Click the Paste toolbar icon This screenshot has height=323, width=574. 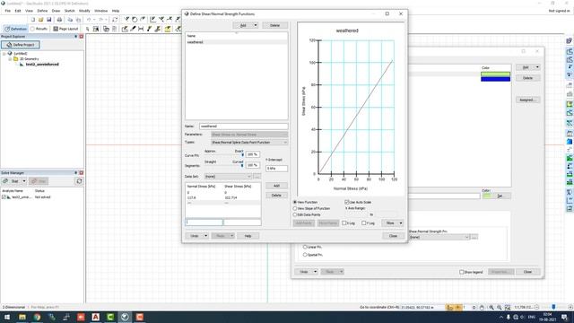pyautogui.click(x=78, y=20)
